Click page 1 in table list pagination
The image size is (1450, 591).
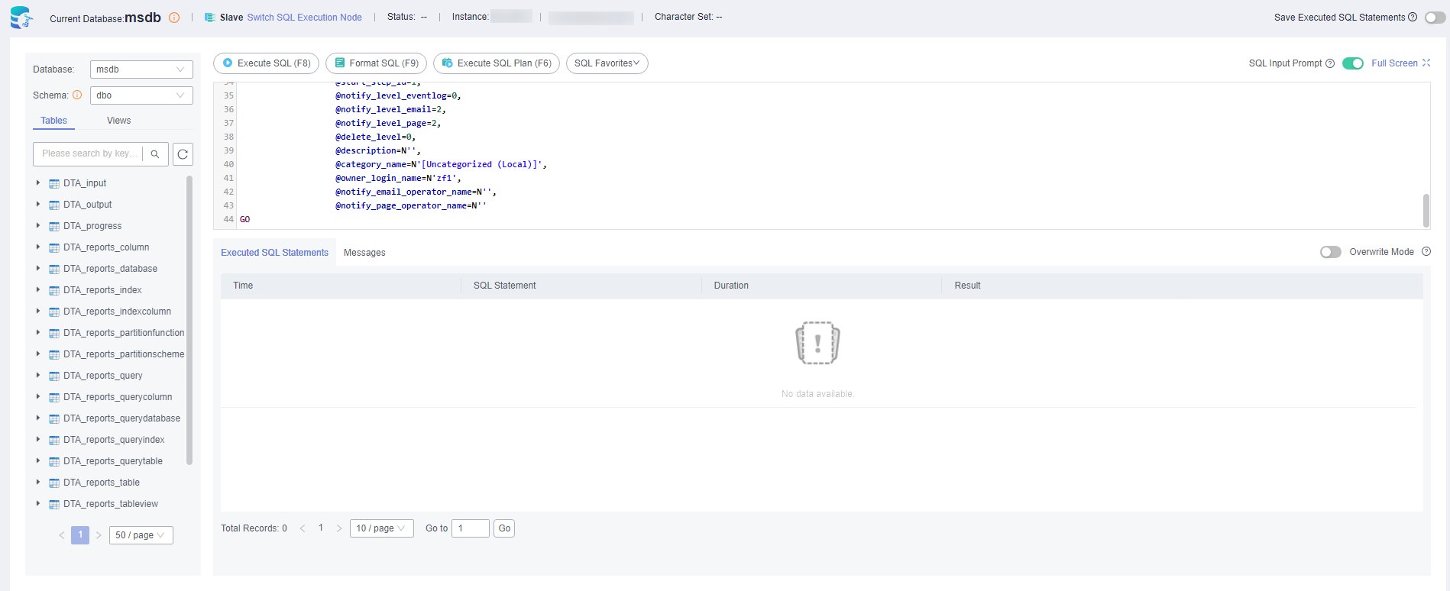pos(80,535)
